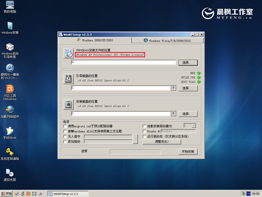Enable 运行驱动包 checkbox
This screenshot has width=262, height=197.
click(x=144, y=136)
